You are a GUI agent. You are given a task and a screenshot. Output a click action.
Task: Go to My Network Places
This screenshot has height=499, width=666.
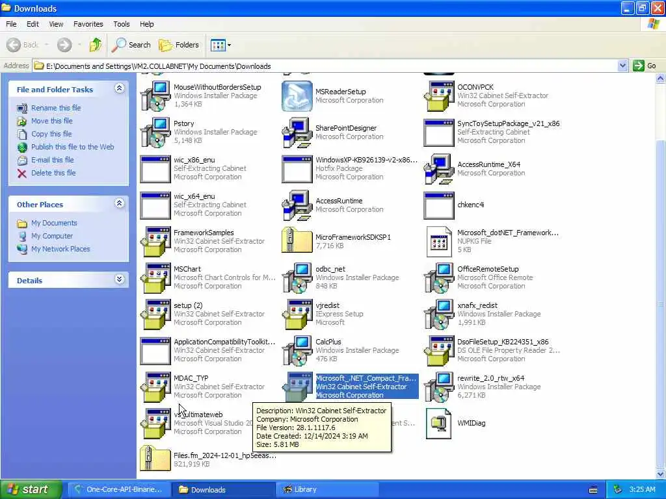pos(60,249)
